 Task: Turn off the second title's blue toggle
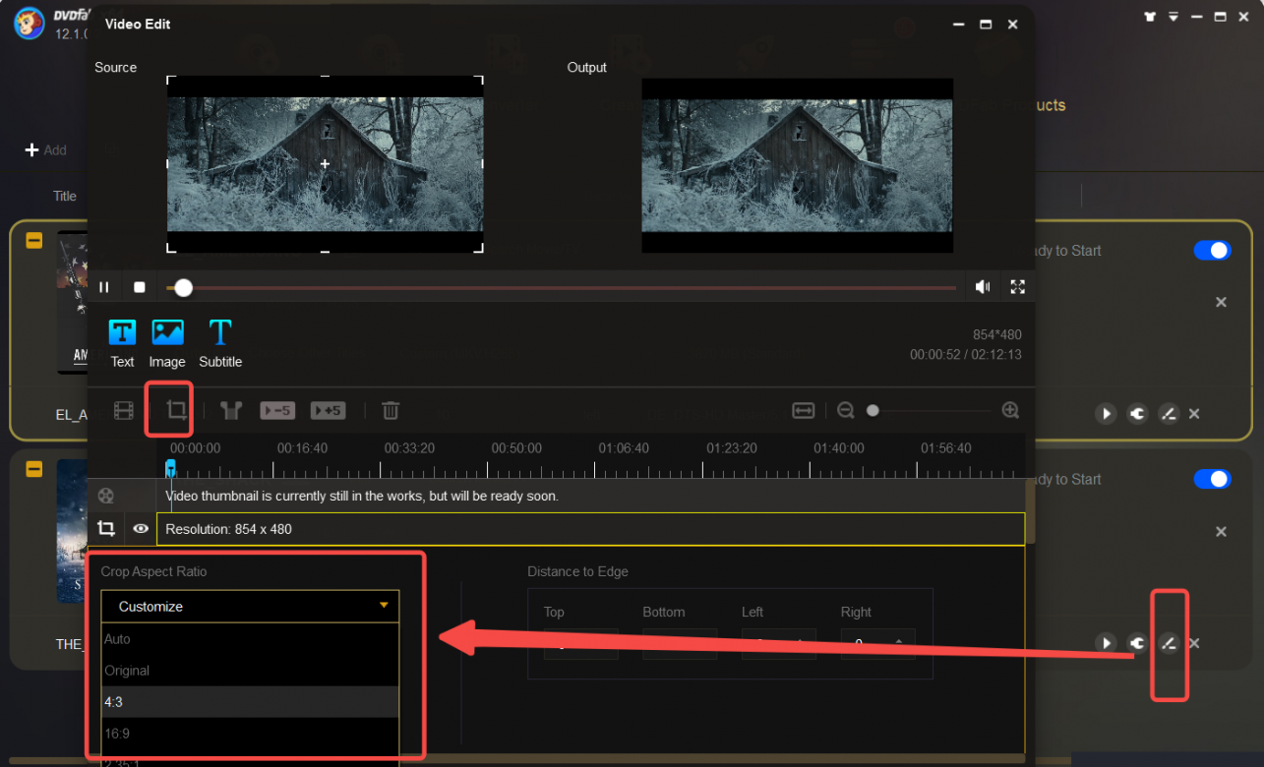tap(1212, 479)
